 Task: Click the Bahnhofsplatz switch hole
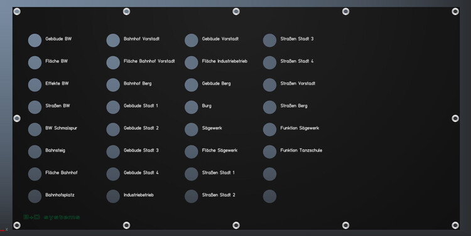(35, 197)
